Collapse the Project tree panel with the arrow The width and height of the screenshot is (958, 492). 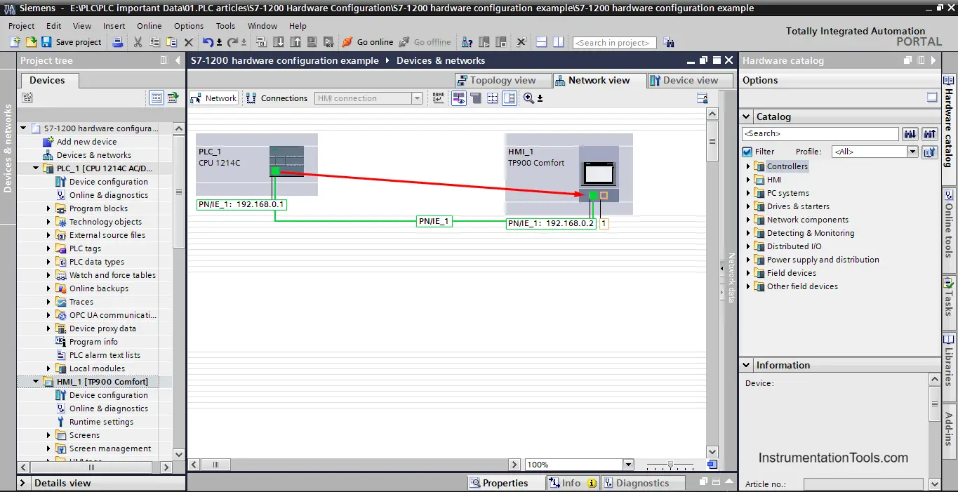point(177,60)
